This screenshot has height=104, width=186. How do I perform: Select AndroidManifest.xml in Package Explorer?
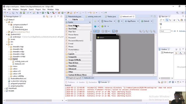point(18,79)
